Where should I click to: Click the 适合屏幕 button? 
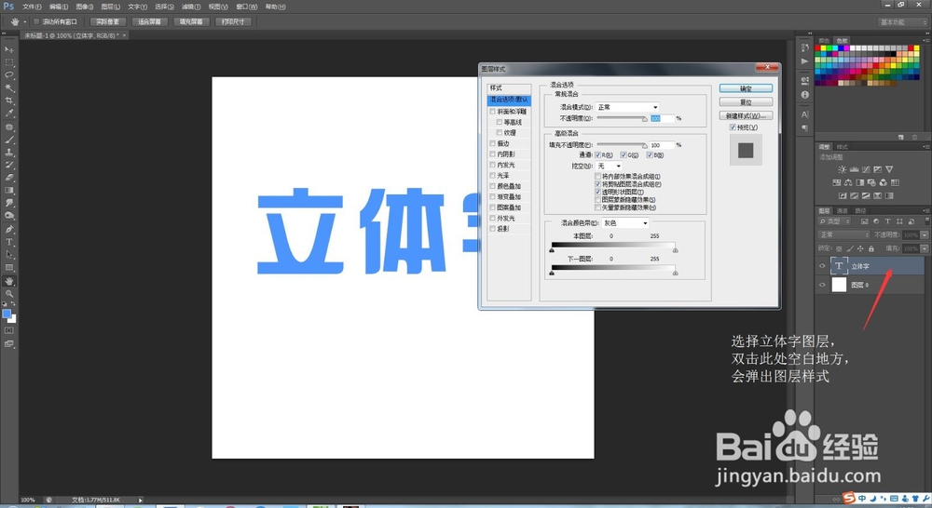click(150, 22)
